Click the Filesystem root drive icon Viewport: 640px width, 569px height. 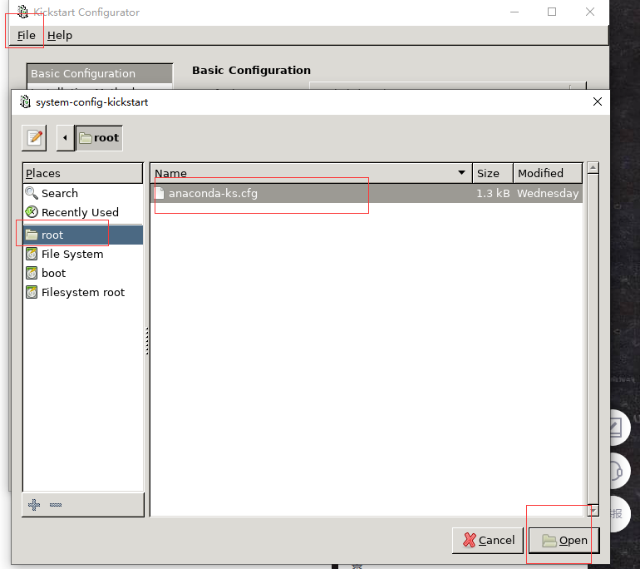tap(32, 293)
